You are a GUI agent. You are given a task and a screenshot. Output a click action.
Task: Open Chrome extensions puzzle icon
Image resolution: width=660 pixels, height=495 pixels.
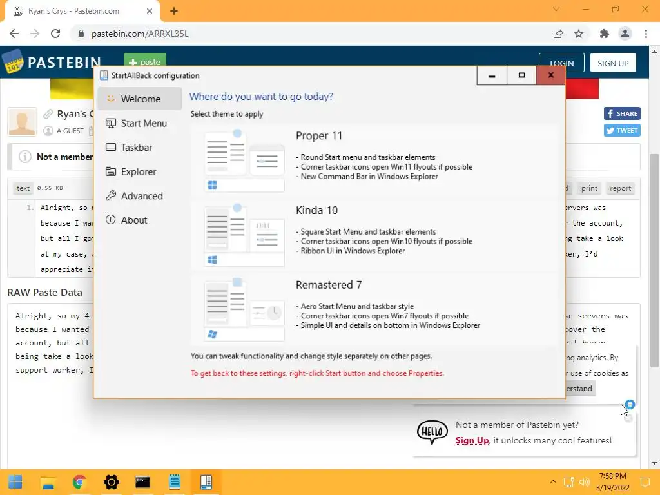(604, 34)
